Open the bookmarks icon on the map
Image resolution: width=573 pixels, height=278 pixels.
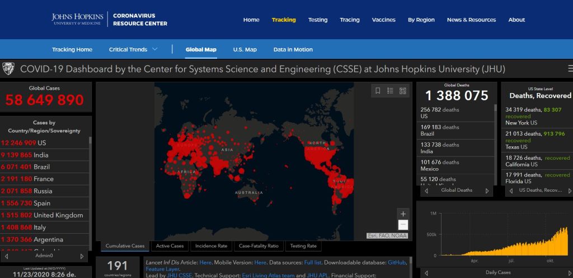pyautogui.click(x=378, y=91)
